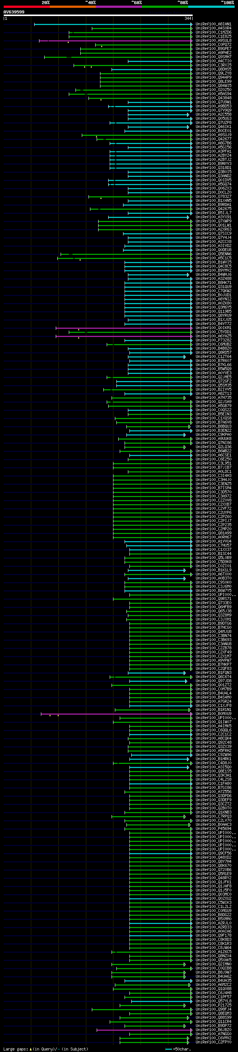Click hit label UniRef100_P73282
238x1052 pixels.
[213, 340]
